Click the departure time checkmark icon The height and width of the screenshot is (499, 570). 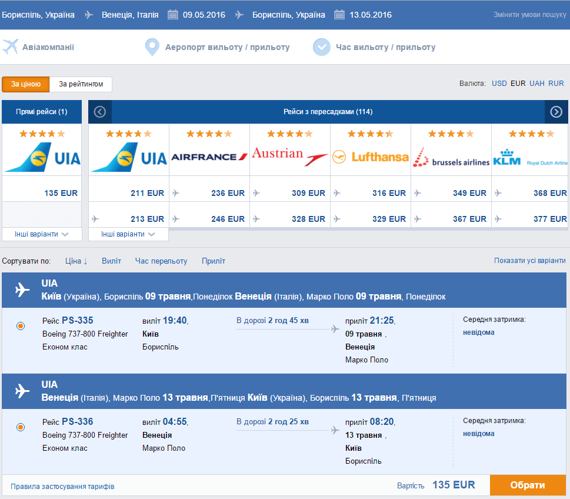[321, 47]
